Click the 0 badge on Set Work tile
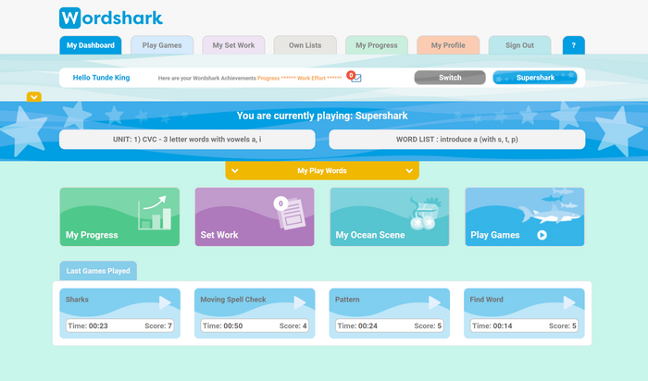This screenshot has height=381, width=648. tap(280, 203)
